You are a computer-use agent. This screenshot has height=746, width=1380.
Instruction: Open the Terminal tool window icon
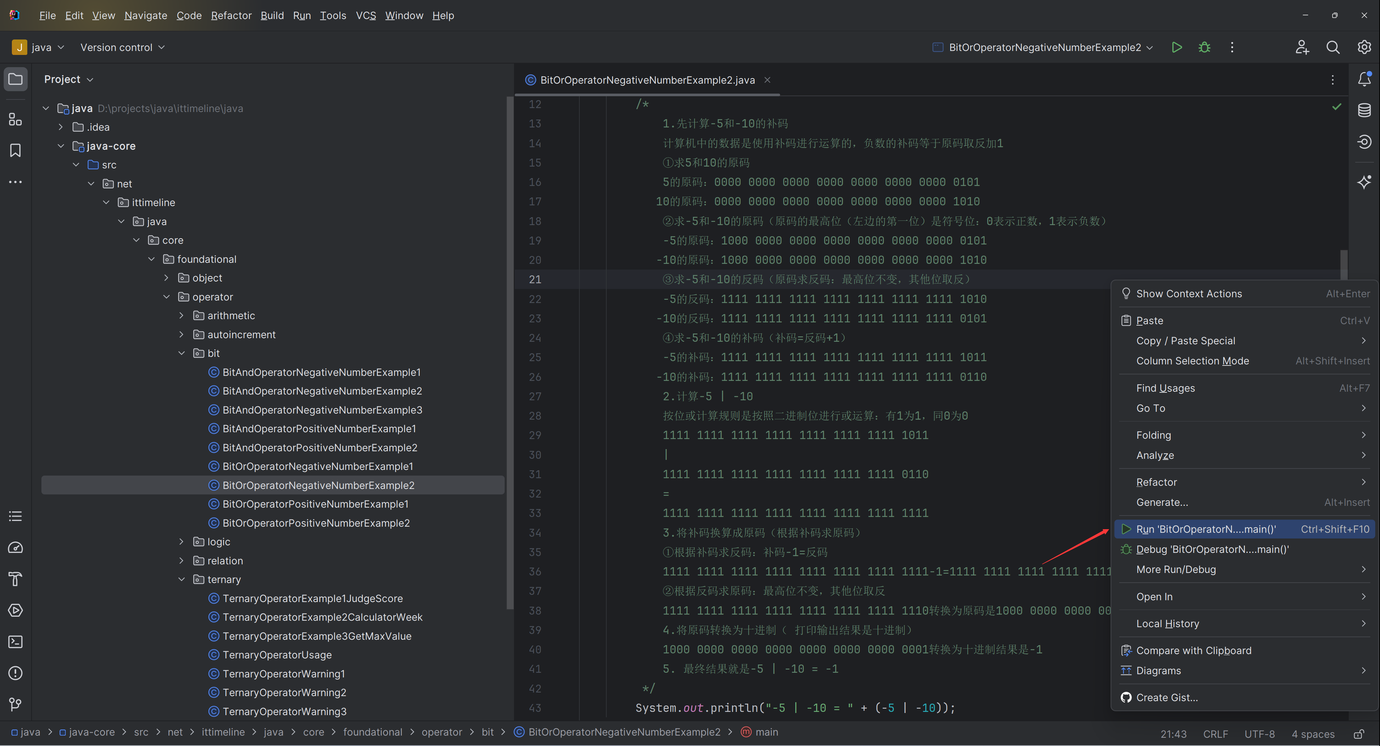point(15,642)
